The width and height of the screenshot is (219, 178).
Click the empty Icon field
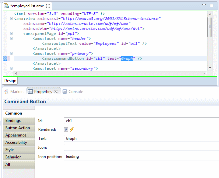(x=141, y=147)
